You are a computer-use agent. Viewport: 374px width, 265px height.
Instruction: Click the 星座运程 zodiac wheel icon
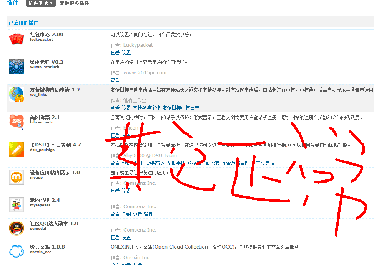point(17,67)
